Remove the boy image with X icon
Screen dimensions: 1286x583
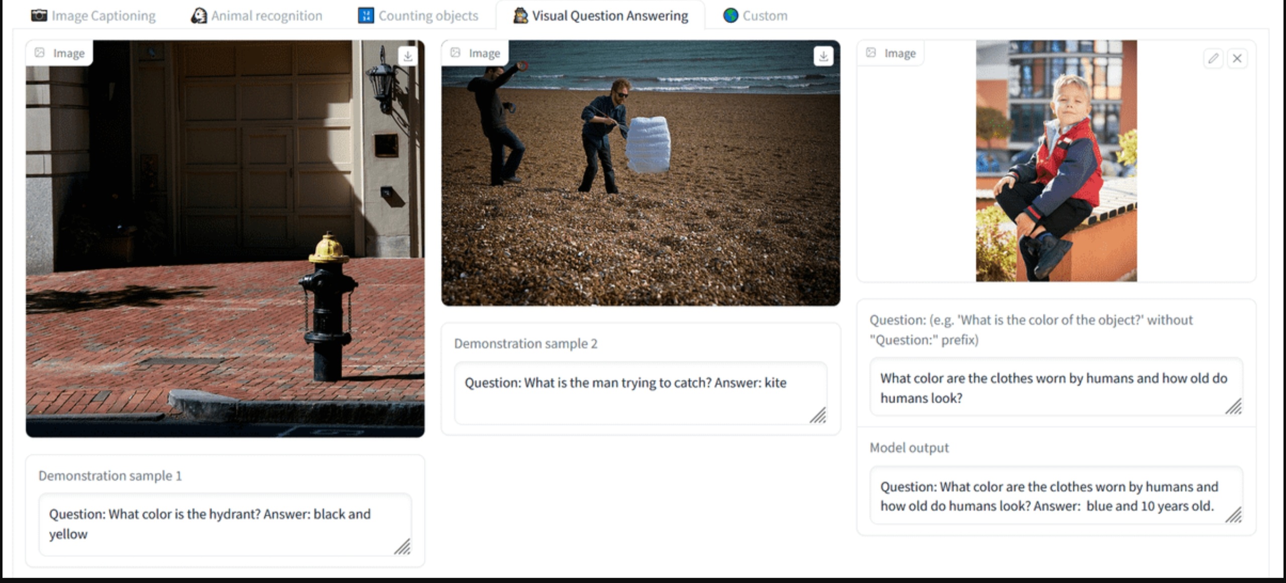(1237, 59)
